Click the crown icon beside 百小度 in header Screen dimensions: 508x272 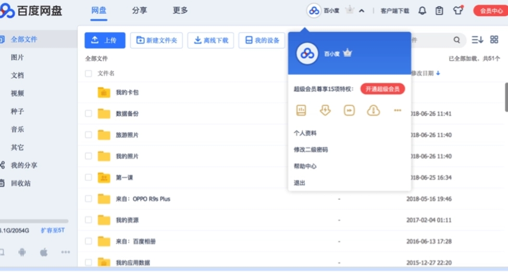[350, 10]
